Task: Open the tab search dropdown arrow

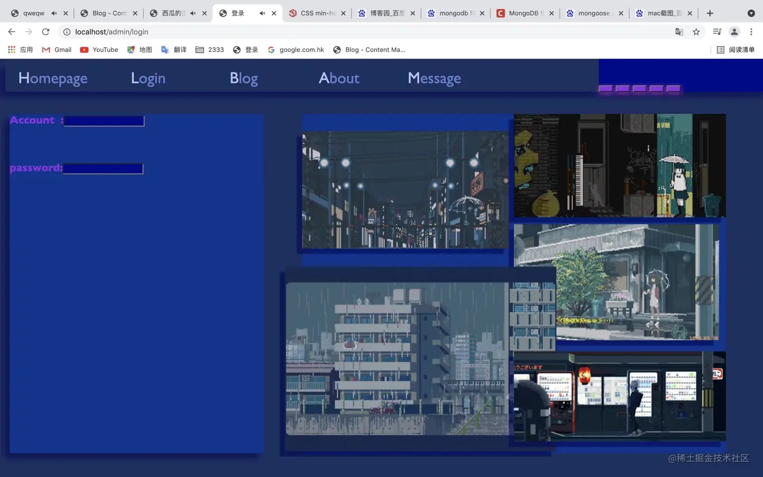Action: 751,13
